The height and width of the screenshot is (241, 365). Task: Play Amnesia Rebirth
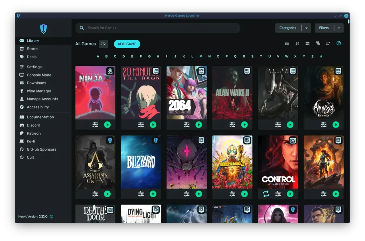click(x=336, y=125)
